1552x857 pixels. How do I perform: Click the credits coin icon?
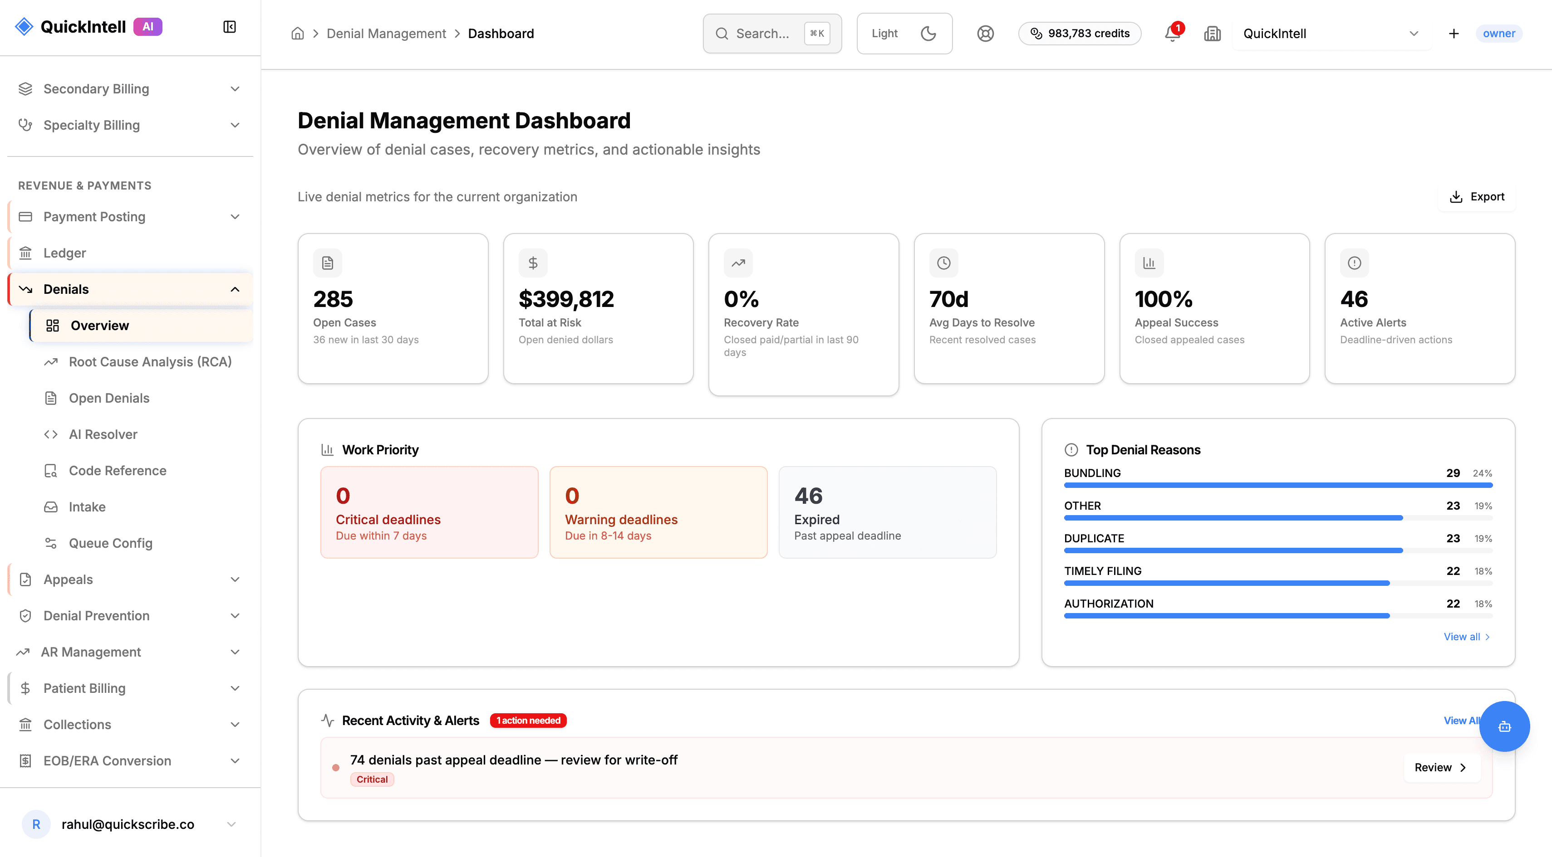1036,34
